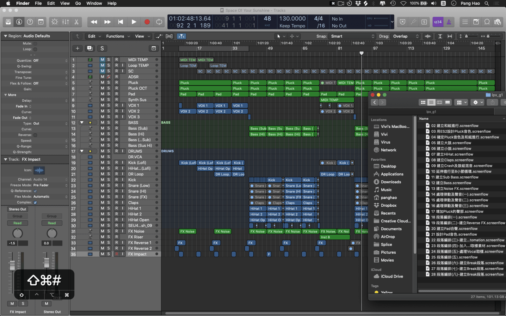This screenshot has width=506, height=316.
Task: Toggle Complex checkbox in Track inspector
Action: [x=35, y=202]
